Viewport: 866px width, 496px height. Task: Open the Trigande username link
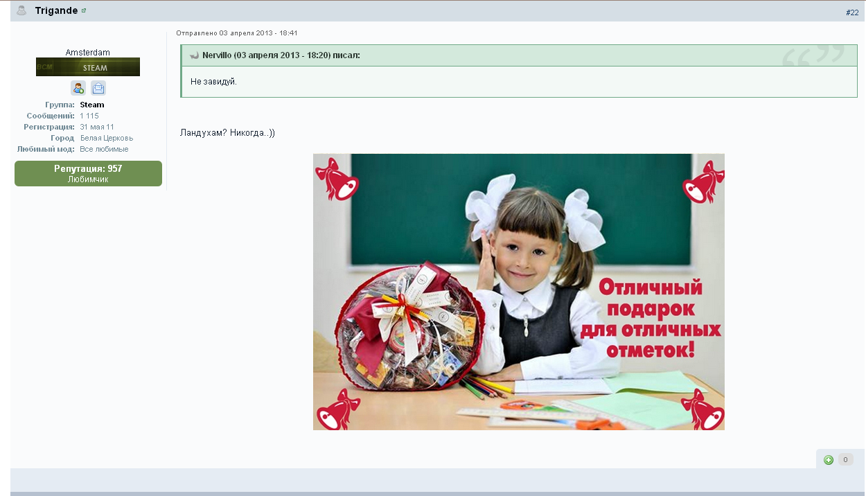pos(57,11)
